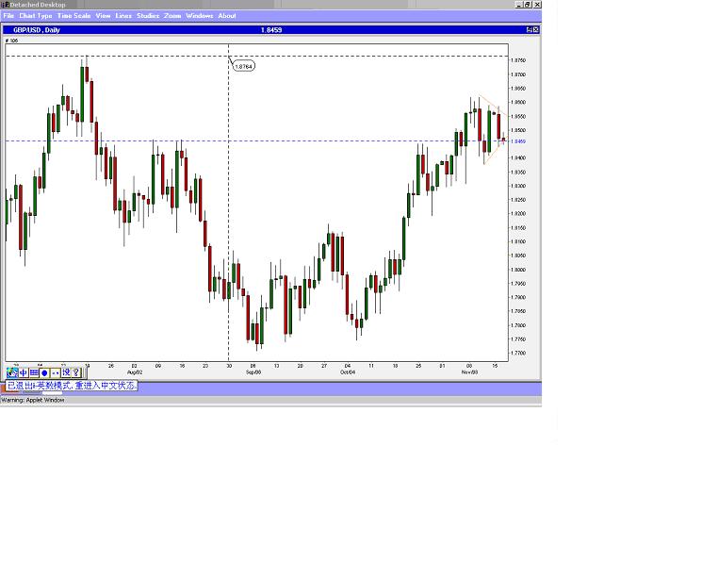Click the Oct/04 date axis label
The height and width of the screenshot is (561, 702).
pyautogui.click(x=348, y=372)
